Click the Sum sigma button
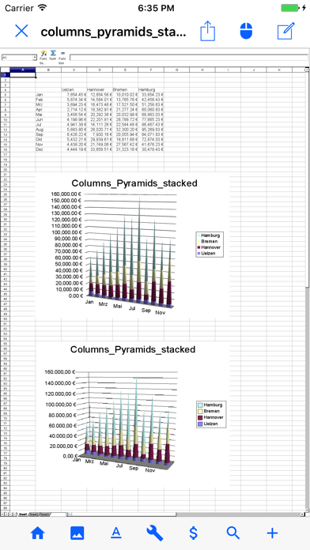Viewport: 310px width, 550px height. [53, 55]
